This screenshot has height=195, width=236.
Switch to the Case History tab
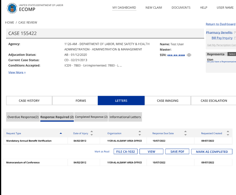[x=29, y=101]
